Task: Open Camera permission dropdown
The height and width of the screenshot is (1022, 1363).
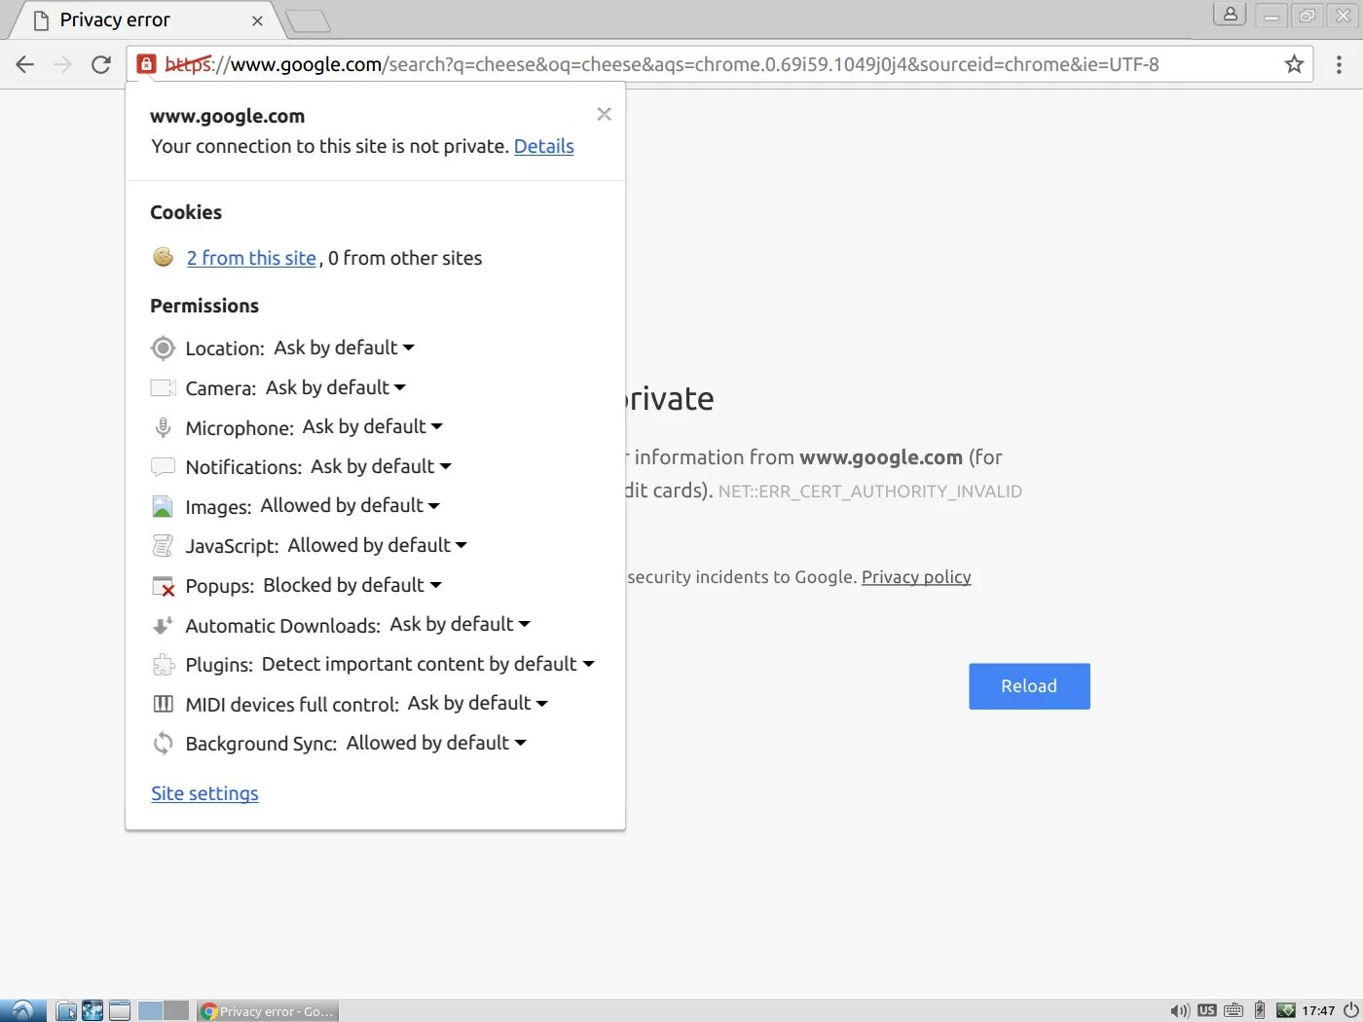Action: tap(336, 387)
